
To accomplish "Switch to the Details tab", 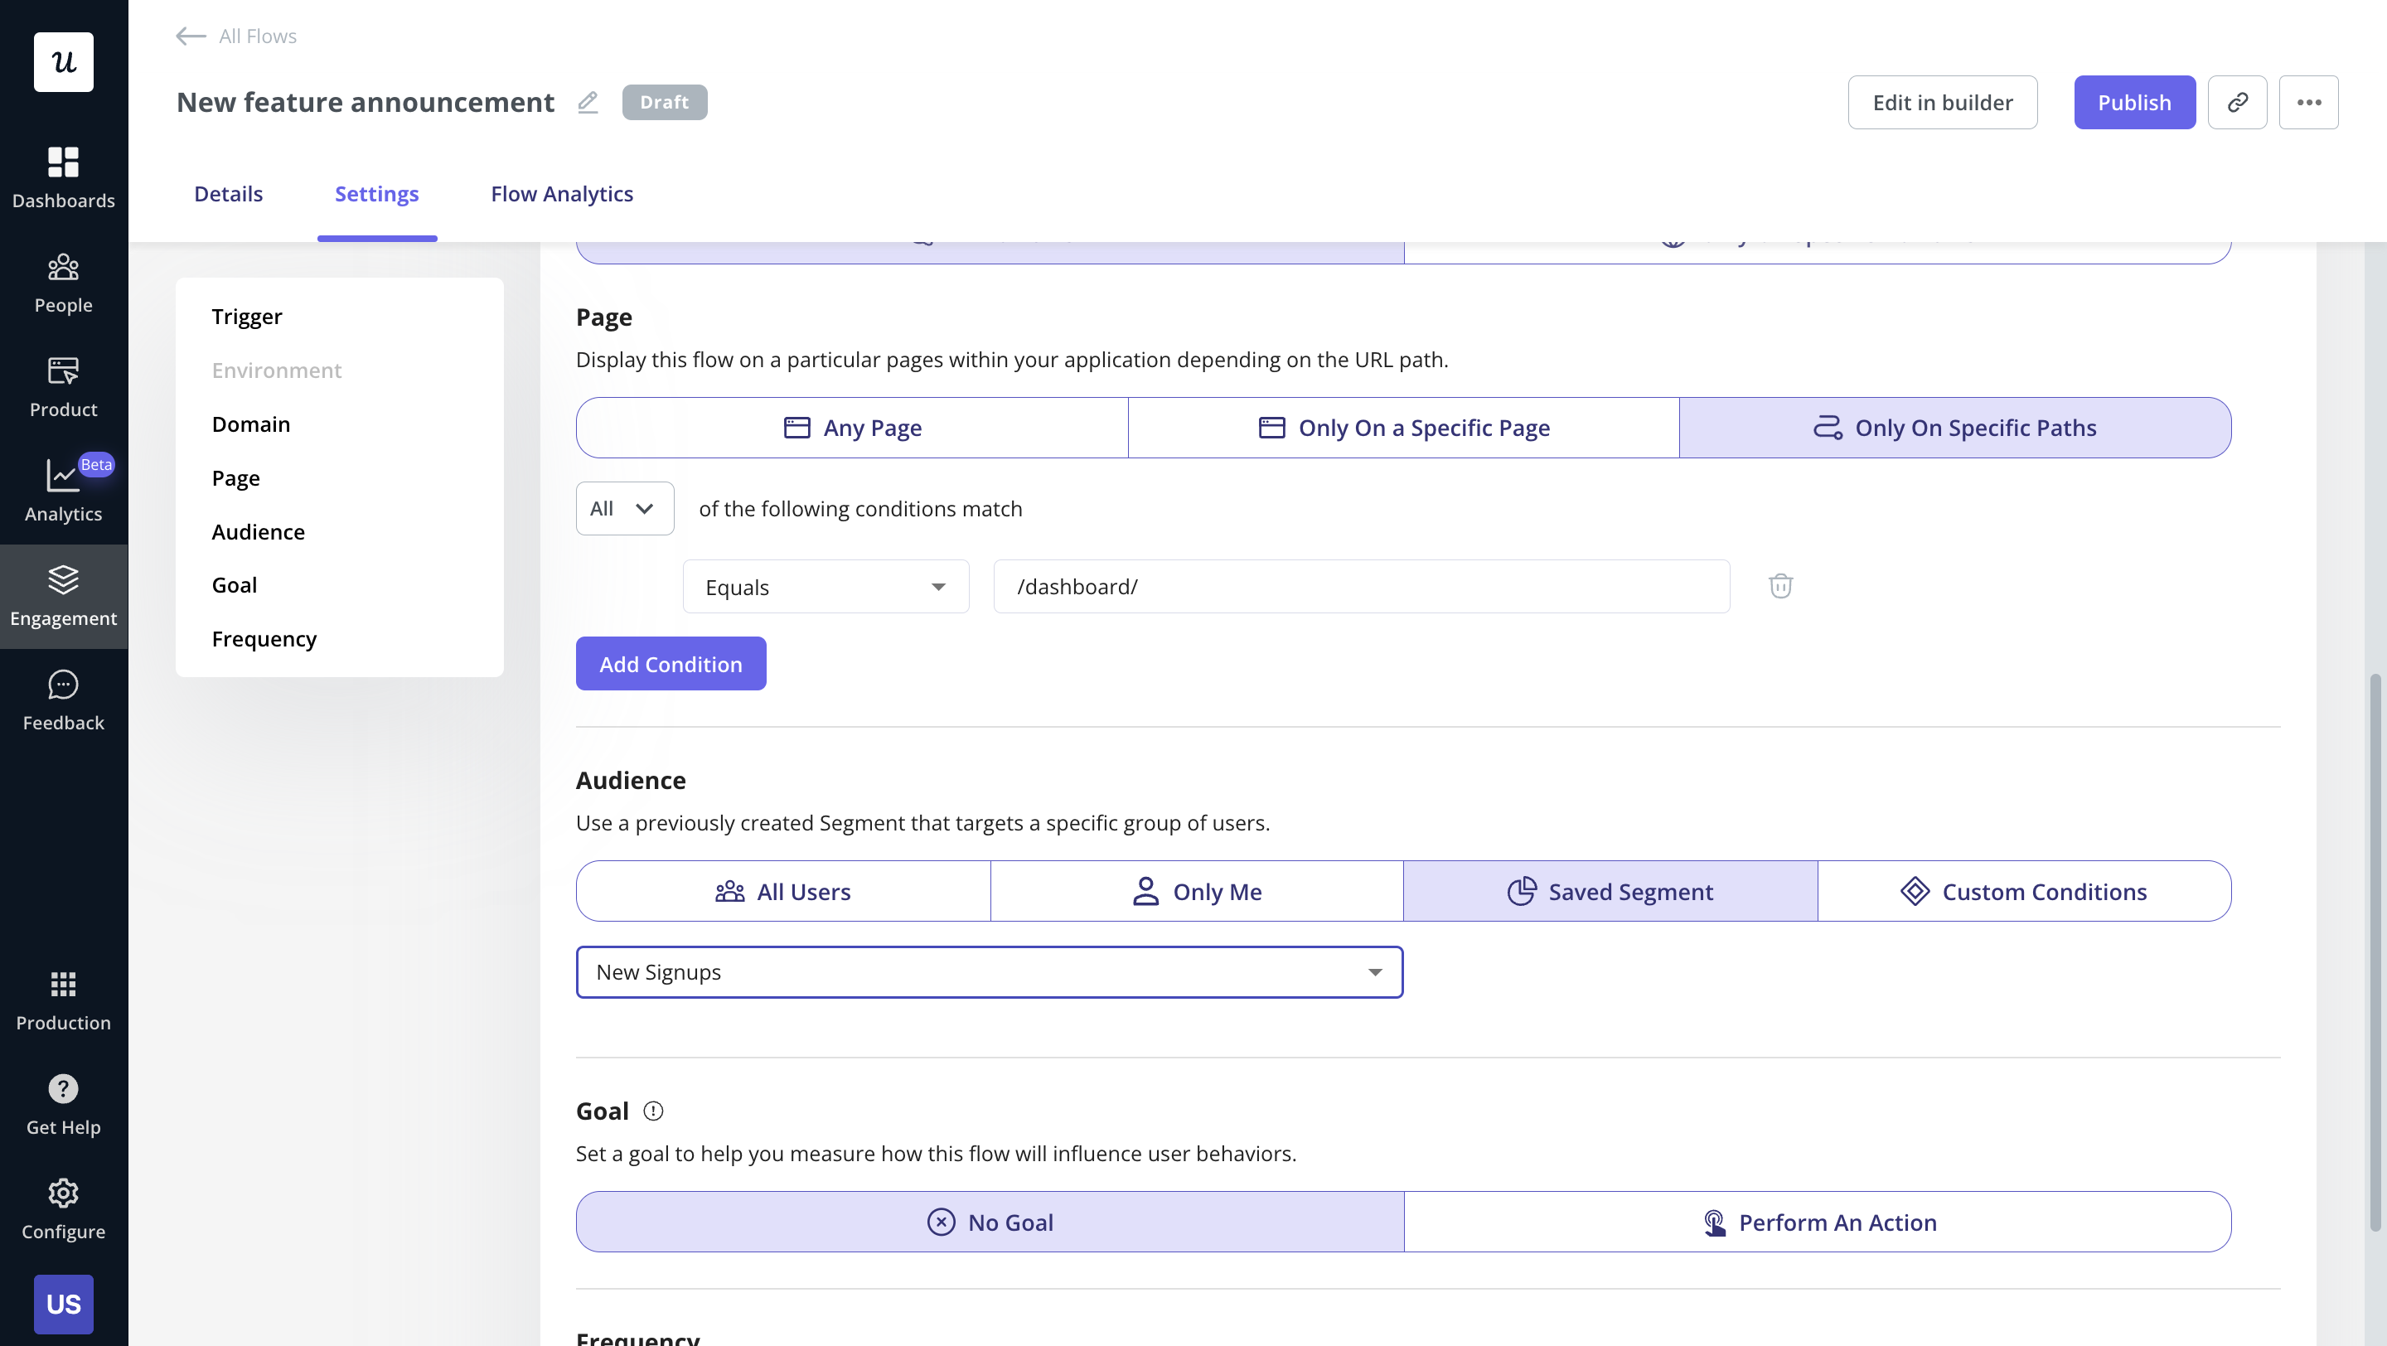I will (228, 194).
